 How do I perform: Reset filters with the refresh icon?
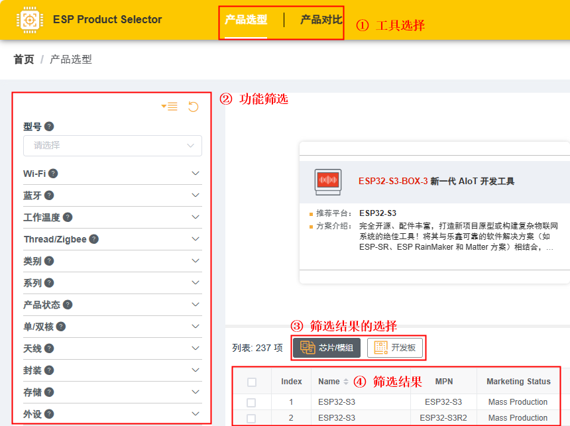193,107
